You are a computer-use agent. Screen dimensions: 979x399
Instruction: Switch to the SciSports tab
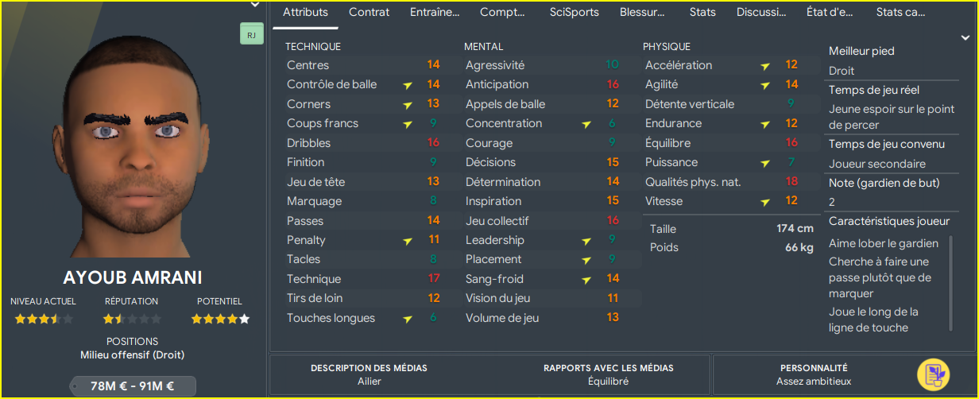point(575,12)
